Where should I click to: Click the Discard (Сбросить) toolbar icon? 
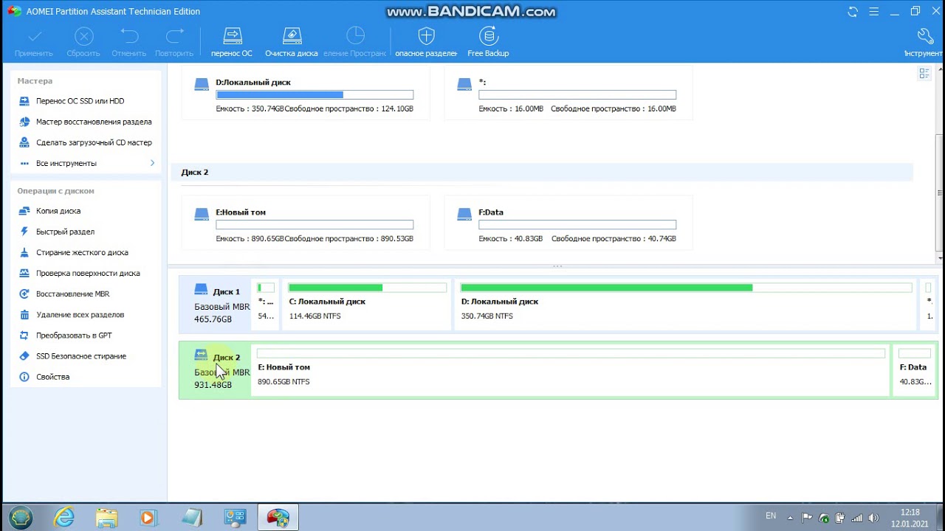point(83,36)
